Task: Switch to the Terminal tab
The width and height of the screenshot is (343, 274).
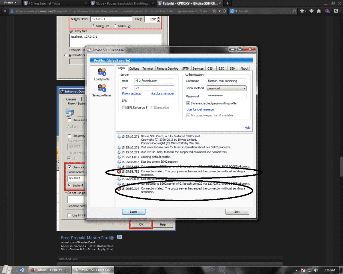Action: 148,68
